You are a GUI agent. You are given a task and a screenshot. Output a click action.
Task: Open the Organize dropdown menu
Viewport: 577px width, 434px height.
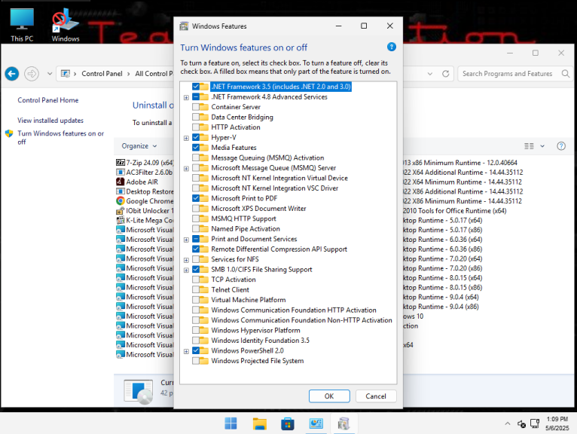coord(139,146)
